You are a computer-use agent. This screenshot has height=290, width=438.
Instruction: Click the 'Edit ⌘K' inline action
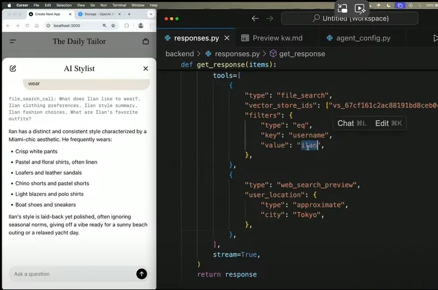point(388,123)
